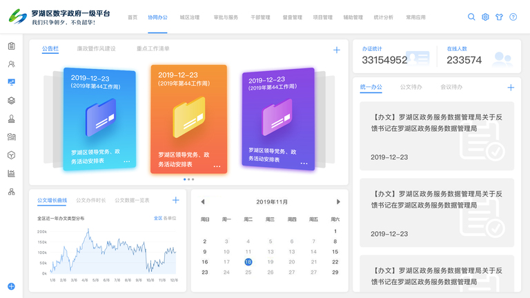Viewport: 530px width, 298px height.
Task: Select day 9 in calendar
Action: tap(205, 252)
